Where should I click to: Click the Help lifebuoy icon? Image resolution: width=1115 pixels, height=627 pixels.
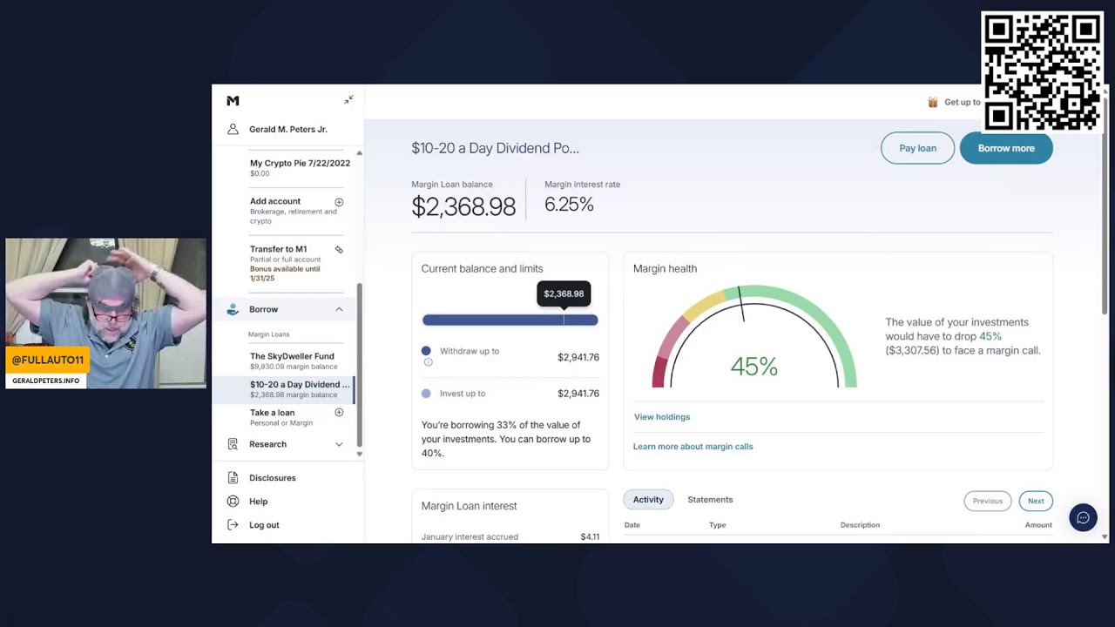(x=233, y=502)
